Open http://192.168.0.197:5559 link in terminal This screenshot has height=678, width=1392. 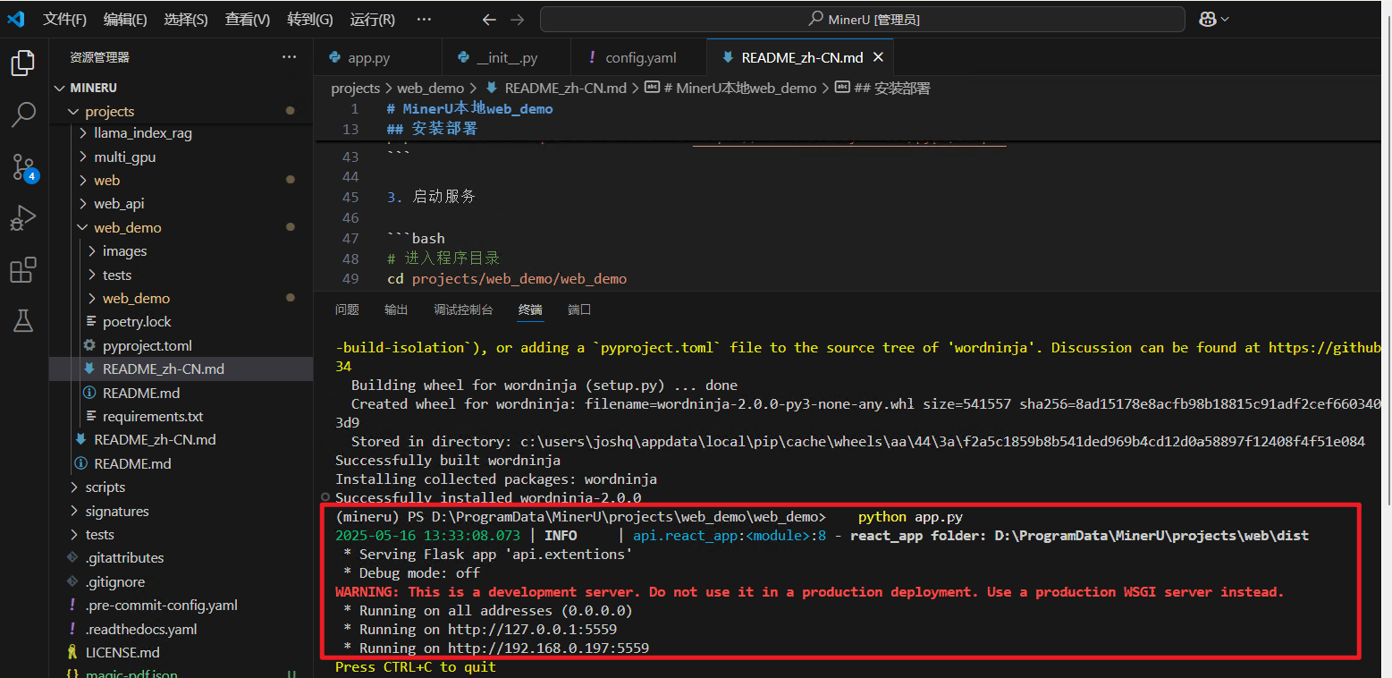tap(548, 648)
